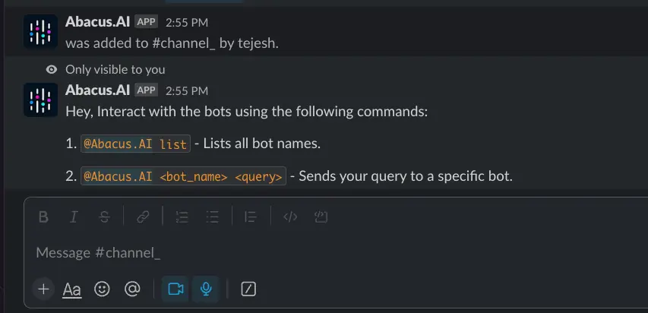Toggle bold formatting in composer
Screen dimensions: 648x313
[x=43, y=217]
